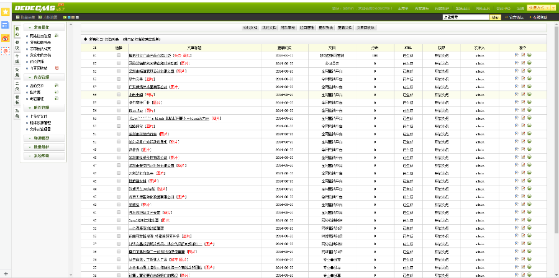559x278 pixels.
Task: Open 内容发布 in the top navigation menu
Action: coord(421,9)
